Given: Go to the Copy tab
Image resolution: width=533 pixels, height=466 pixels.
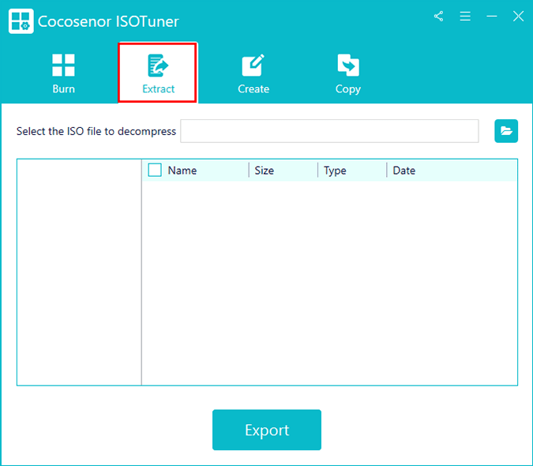Looking at the screenshot, I should (348, 73).
